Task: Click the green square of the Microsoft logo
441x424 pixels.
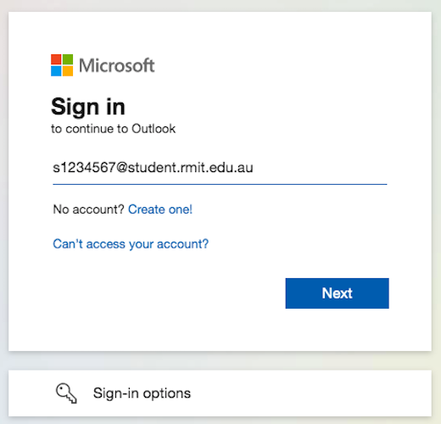Action: tap(68, 59)
